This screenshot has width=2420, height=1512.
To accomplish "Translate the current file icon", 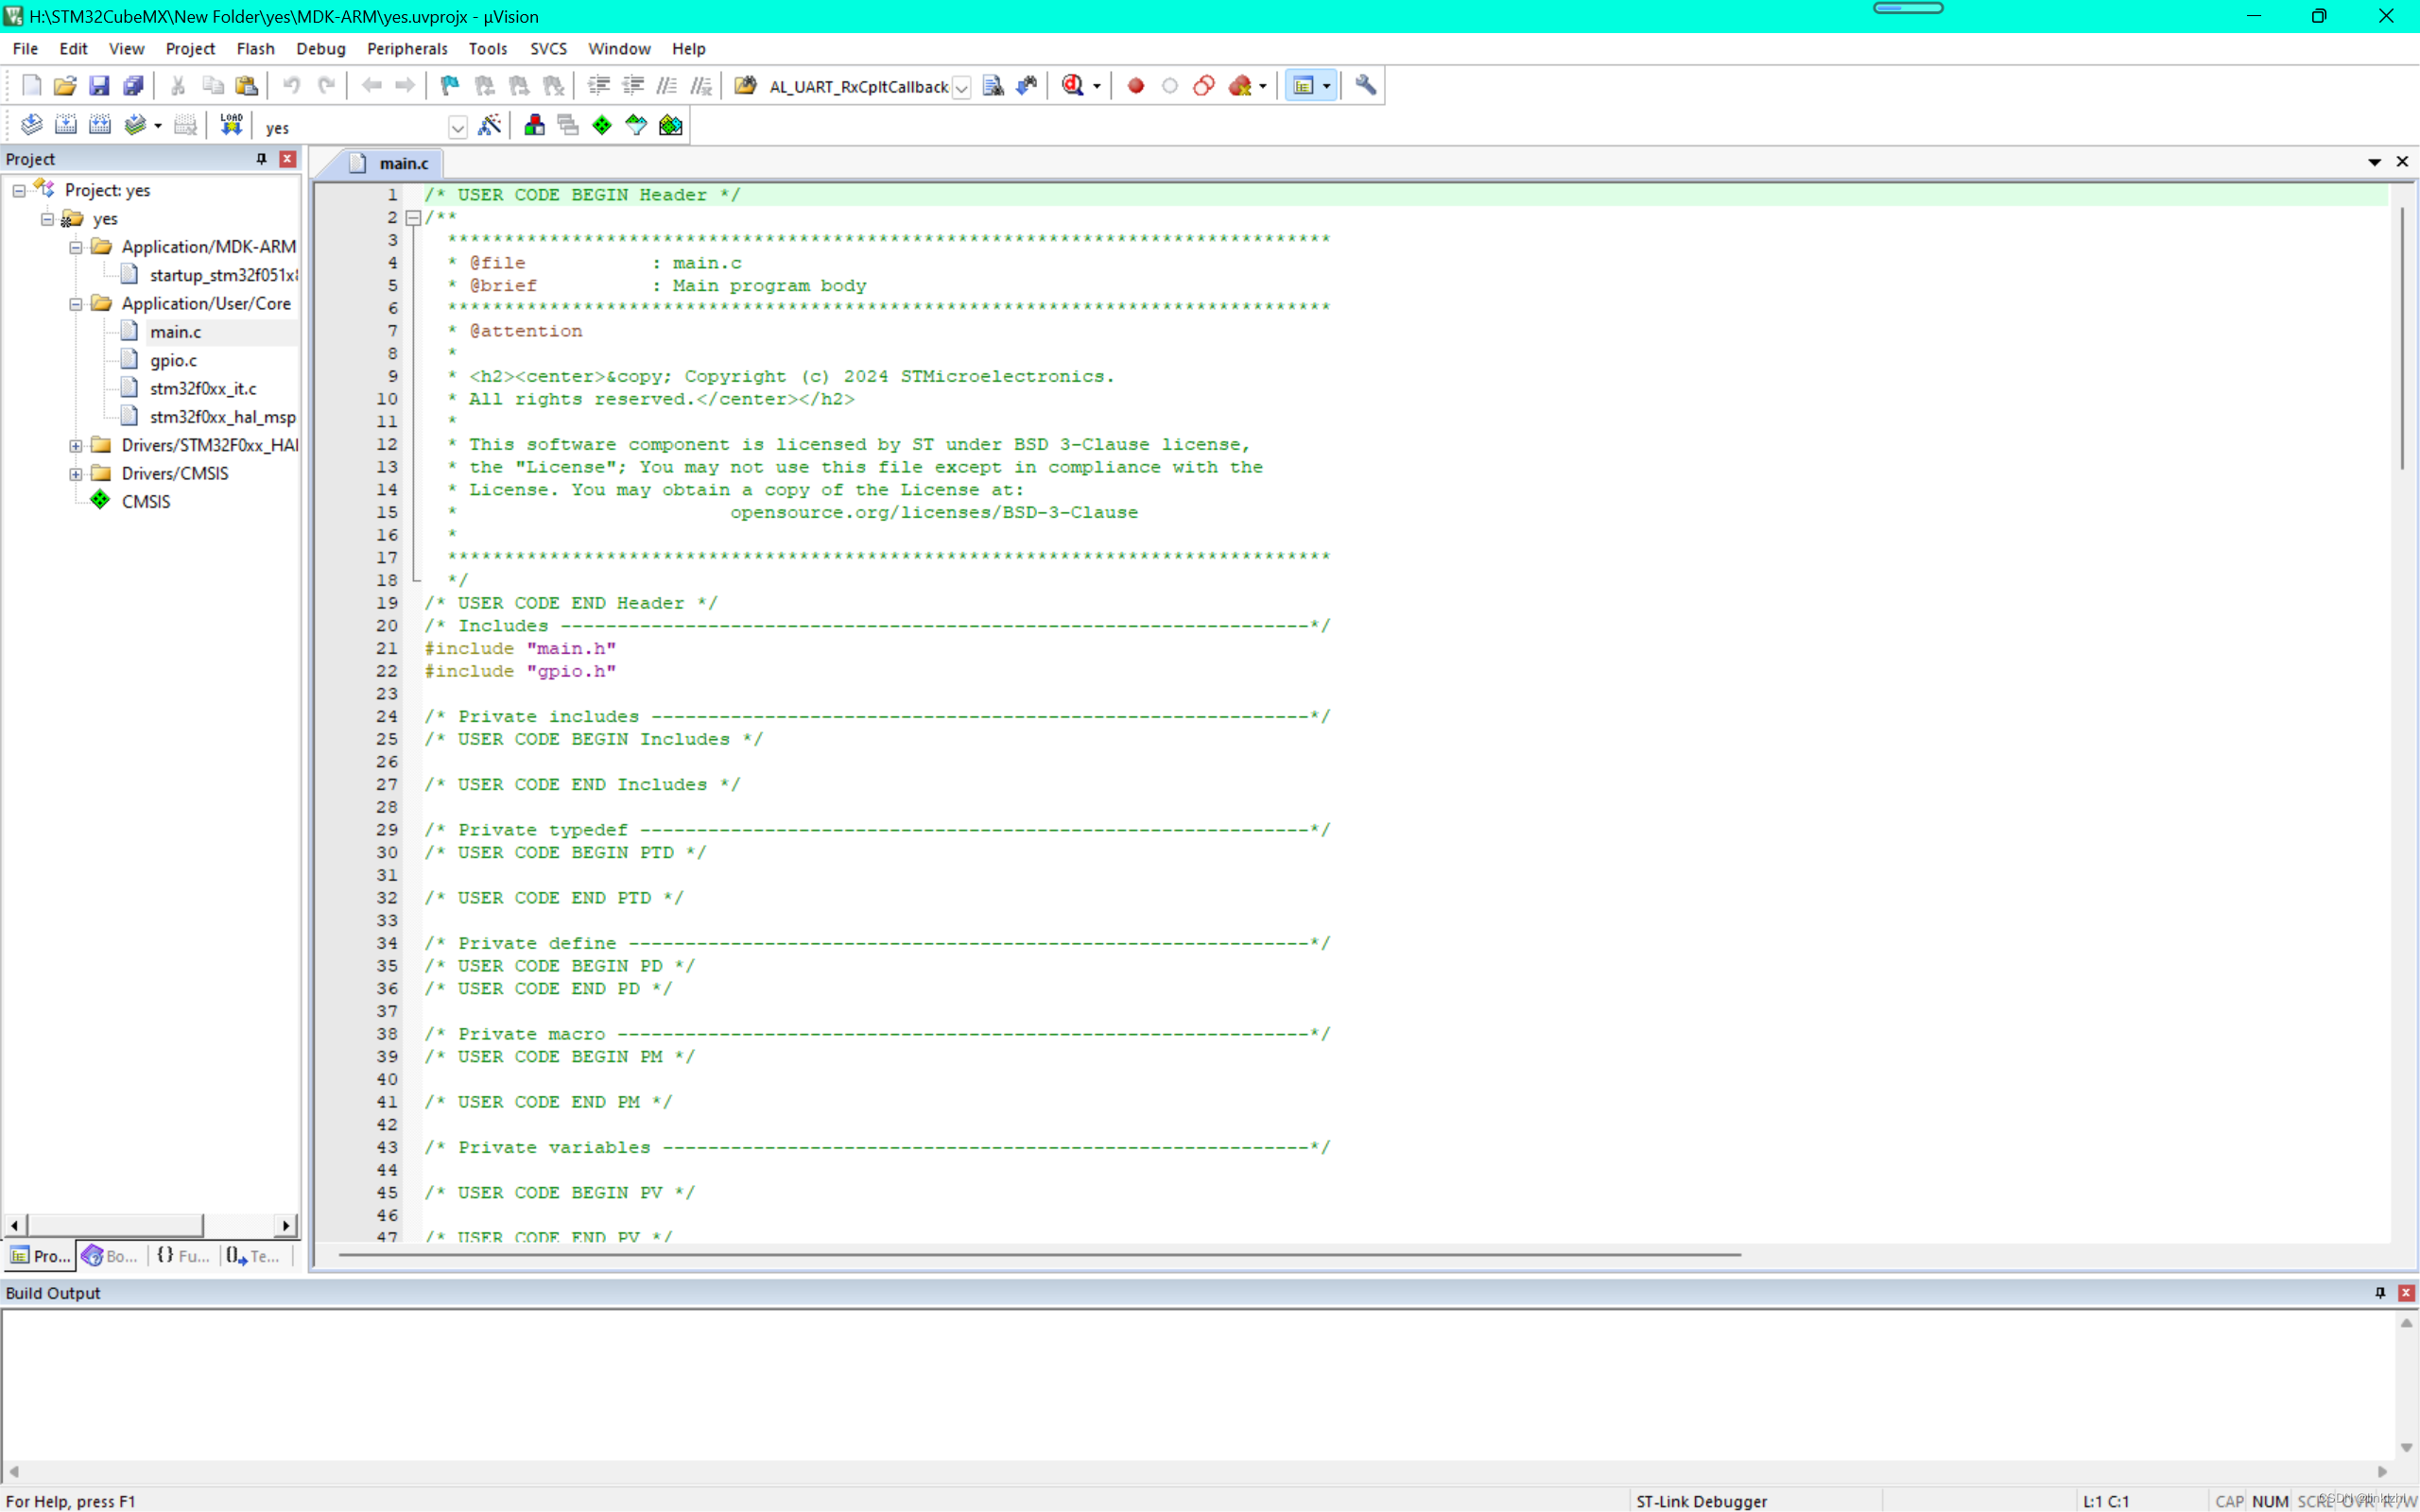I will pos(31,125).
